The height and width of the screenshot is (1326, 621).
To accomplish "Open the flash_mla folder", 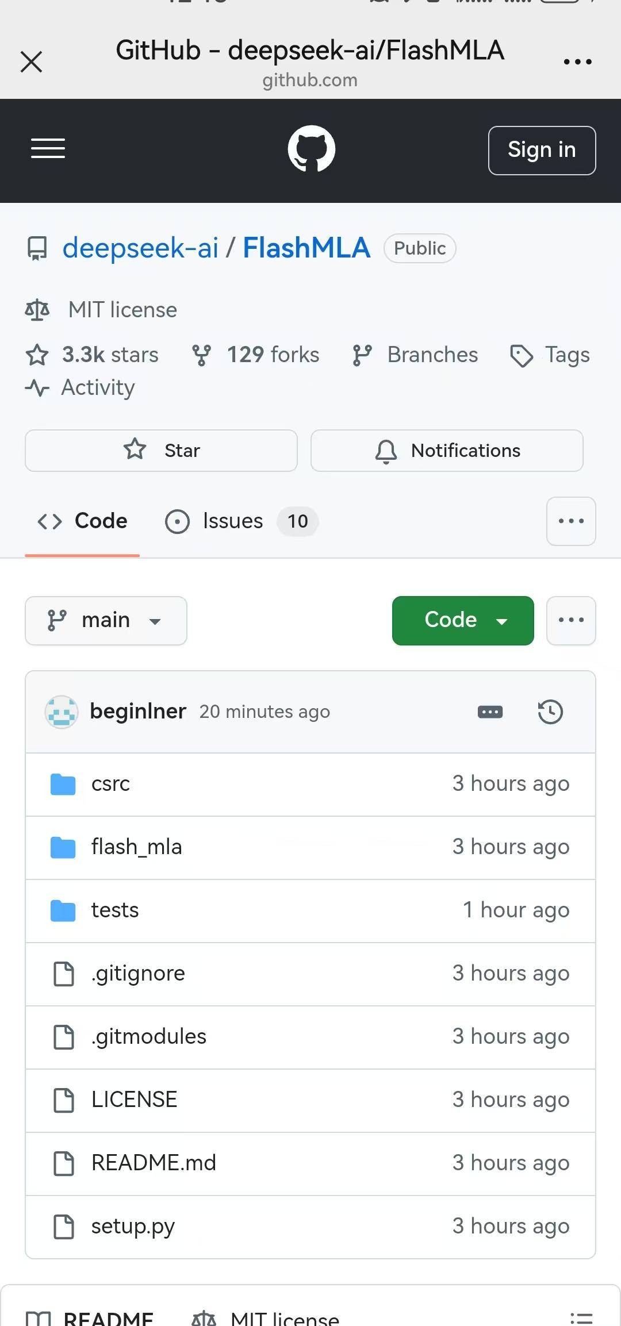I will 136,847.
